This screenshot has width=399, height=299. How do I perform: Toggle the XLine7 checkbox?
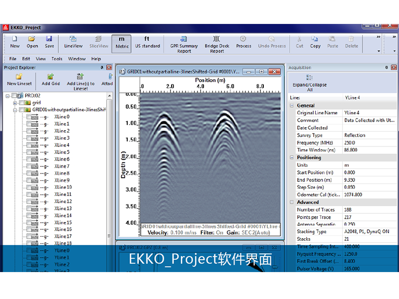click(29, 166)
